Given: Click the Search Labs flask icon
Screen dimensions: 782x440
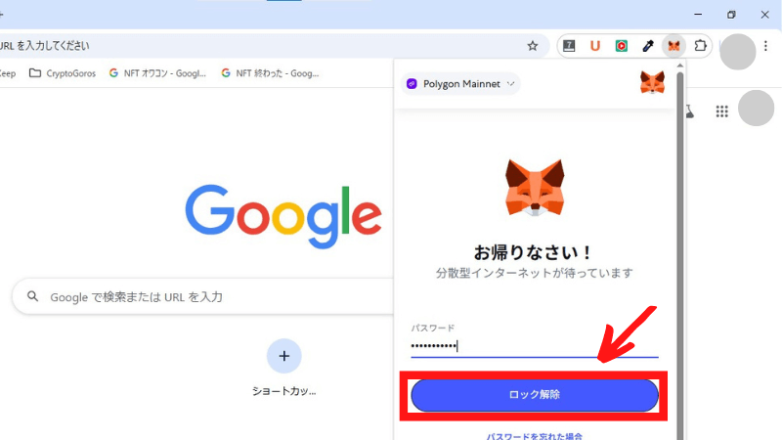Looking at the screenshot, I should pos(690,111).
